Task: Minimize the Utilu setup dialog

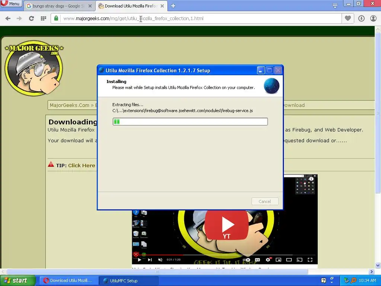Action: click(x=261, y=70)
